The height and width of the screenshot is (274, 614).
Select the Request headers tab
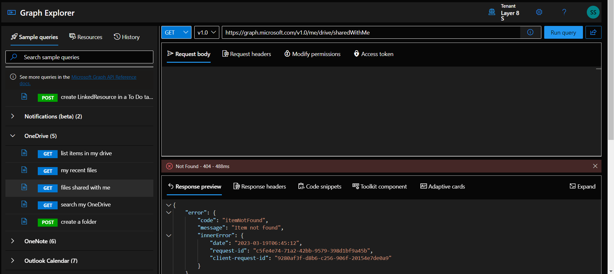click(247, 54)
